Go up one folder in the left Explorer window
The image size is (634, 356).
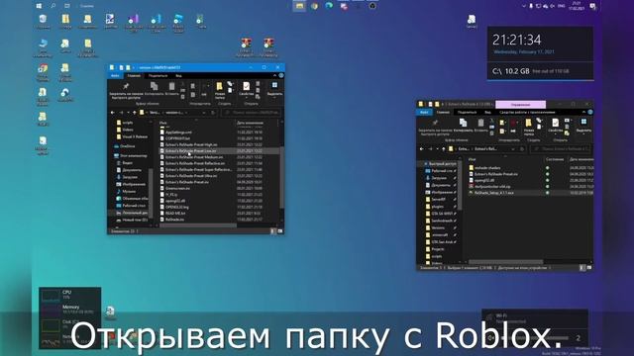click(135, 113)
